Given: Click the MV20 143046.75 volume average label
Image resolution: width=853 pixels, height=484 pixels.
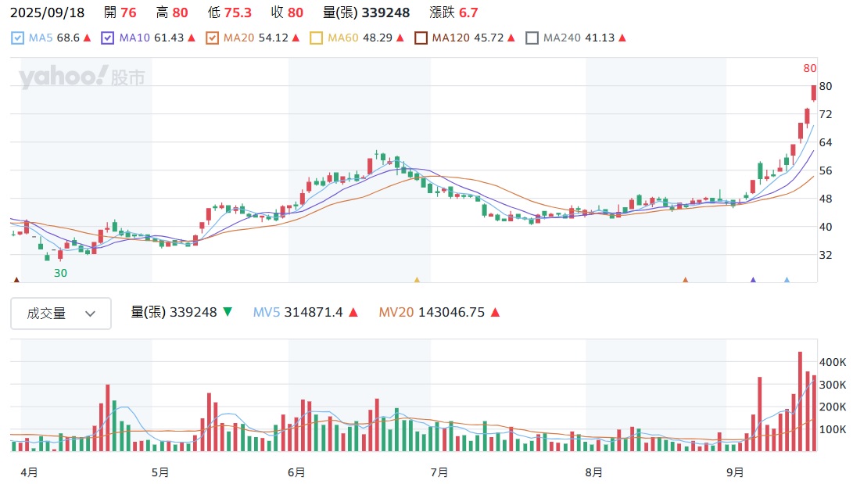Looking at the screenshot, I should [432, 312].
